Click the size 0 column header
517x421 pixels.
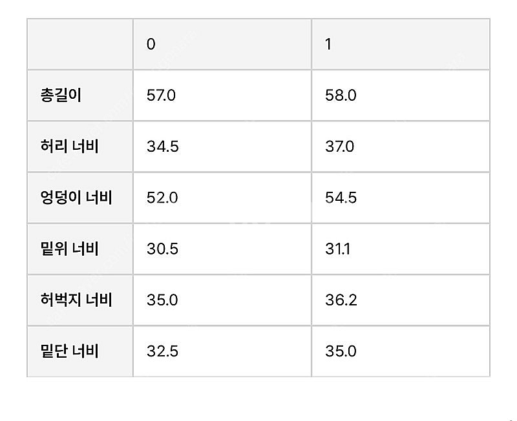[x=151, y=45]
